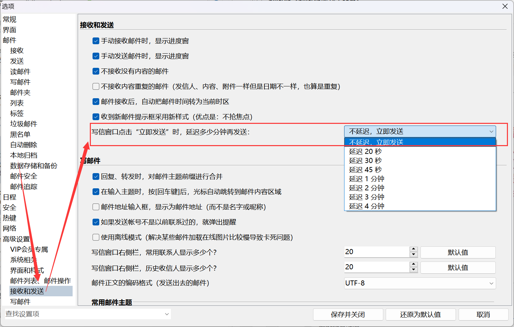Viewport: 514px width, 327px height.
Task: Choose 延迟 20 秒 from the list
Action: 420,152
